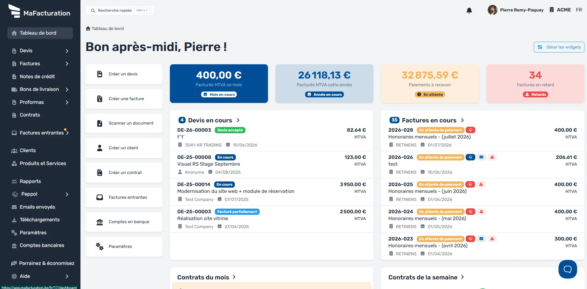The height and width of the screenshot is (289, 587).
Task: Click the red Peppol icon on invoice 2026-024
Action: coord(470,212)
